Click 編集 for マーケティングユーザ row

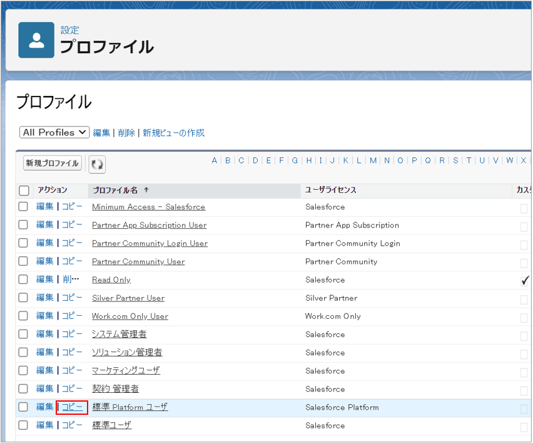pyautogui.click(x=44, y=371)
